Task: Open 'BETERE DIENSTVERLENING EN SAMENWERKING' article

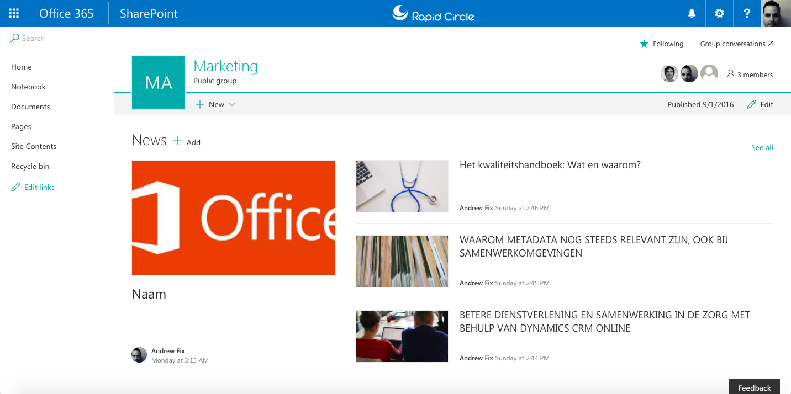Action: point(605,322)
